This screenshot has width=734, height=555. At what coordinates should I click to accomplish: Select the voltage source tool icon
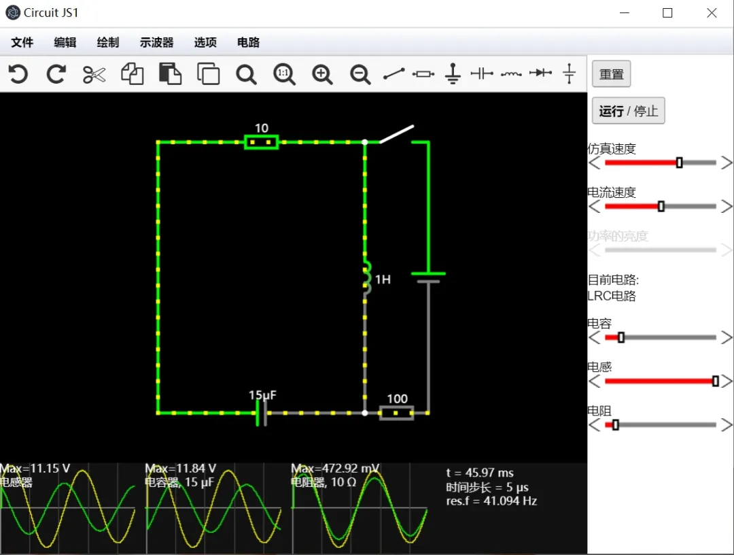coord(570,73)
